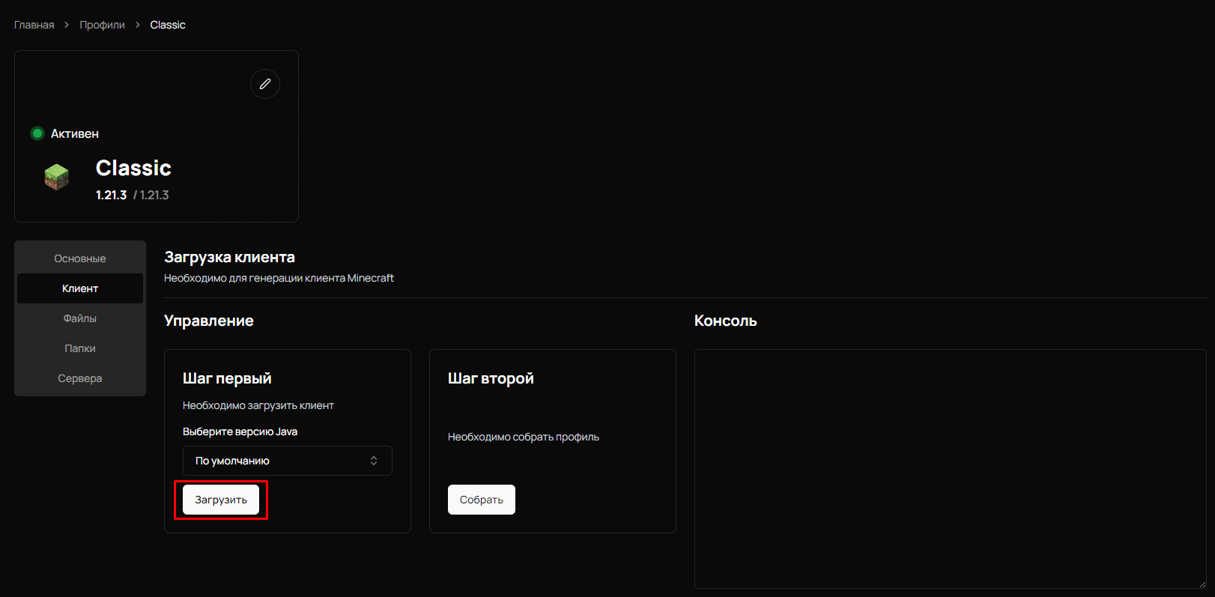
Task: Click the up-down arrows in Java selector
Action: click(374, 461)
